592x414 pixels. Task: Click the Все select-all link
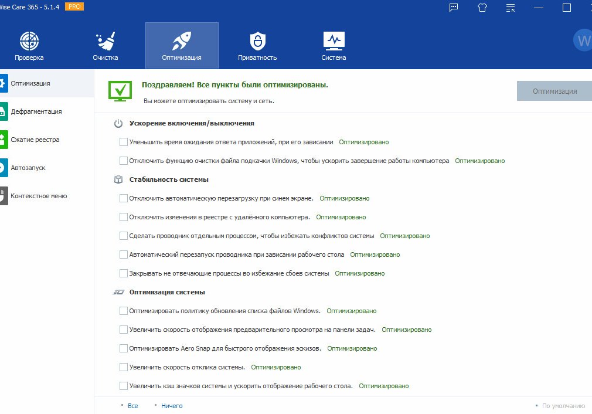[132, 406]
